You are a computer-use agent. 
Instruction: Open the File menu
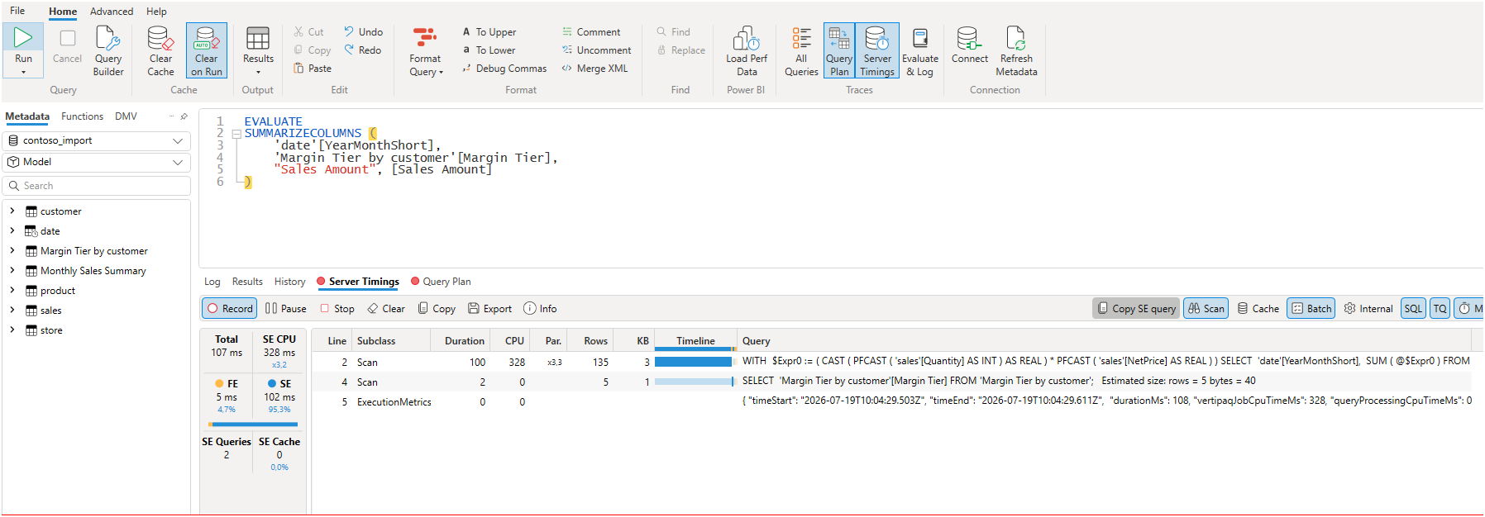17,11
